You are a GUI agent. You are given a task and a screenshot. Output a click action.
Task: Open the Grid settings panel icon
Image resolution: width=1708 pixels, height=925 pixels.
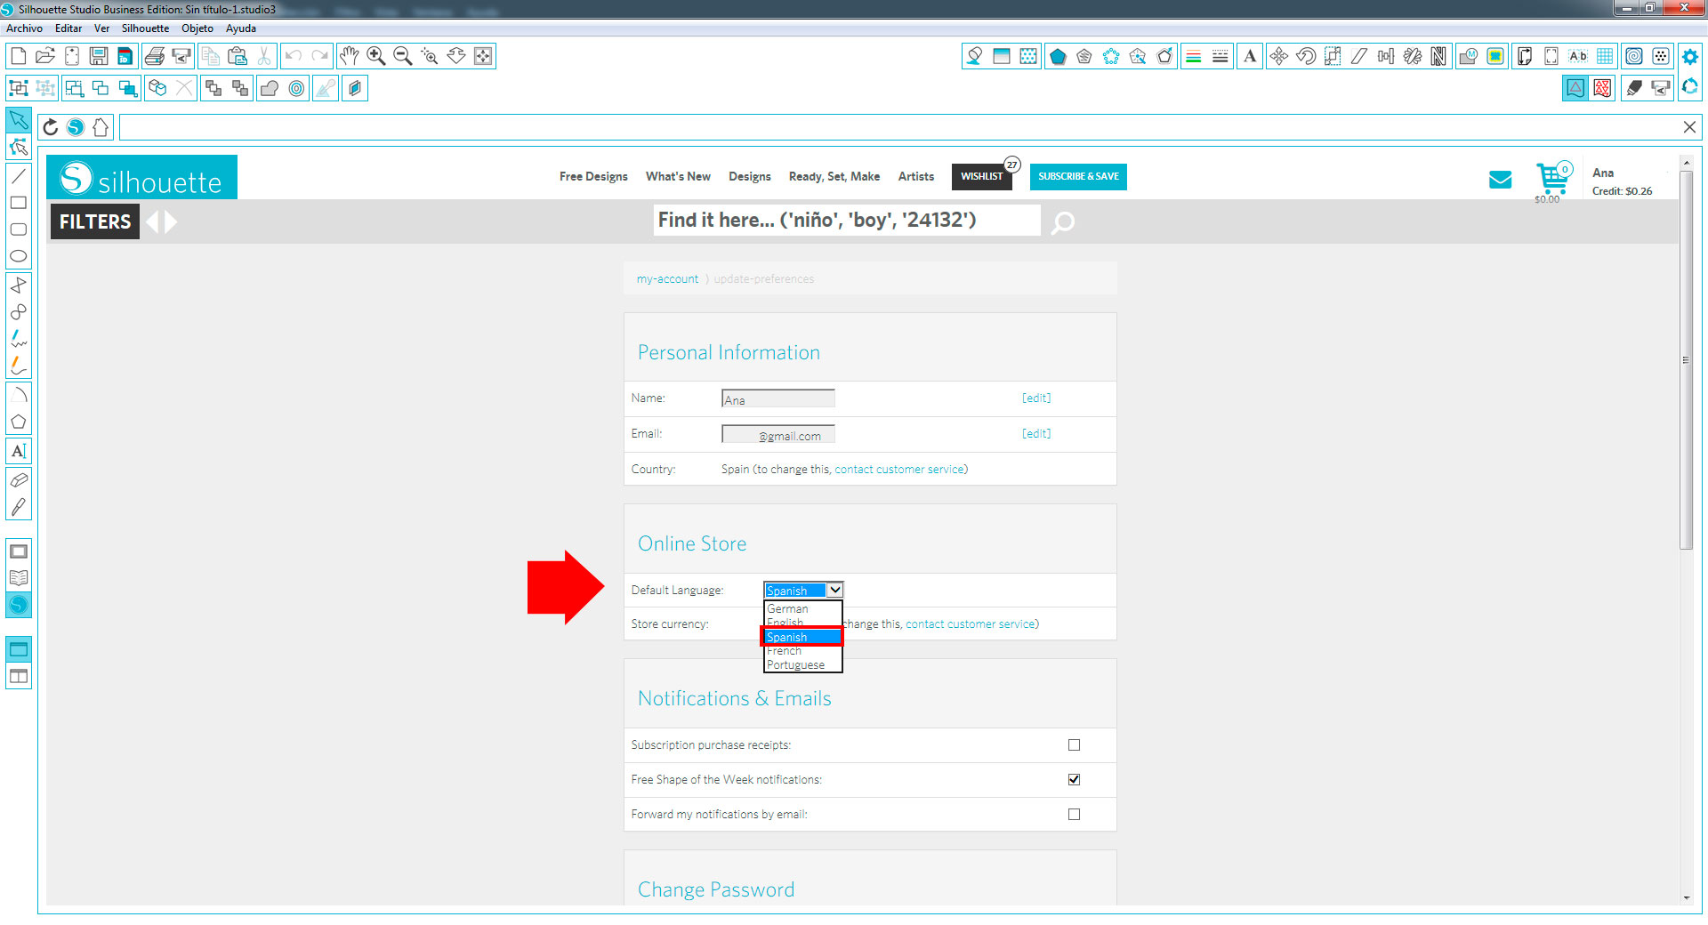(x=1605, y=56)
